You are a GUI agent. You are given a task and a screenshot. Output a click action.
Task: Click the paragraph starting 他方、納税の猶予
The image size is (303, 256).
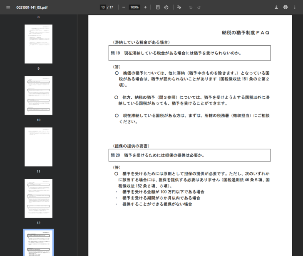click(192, 100)
